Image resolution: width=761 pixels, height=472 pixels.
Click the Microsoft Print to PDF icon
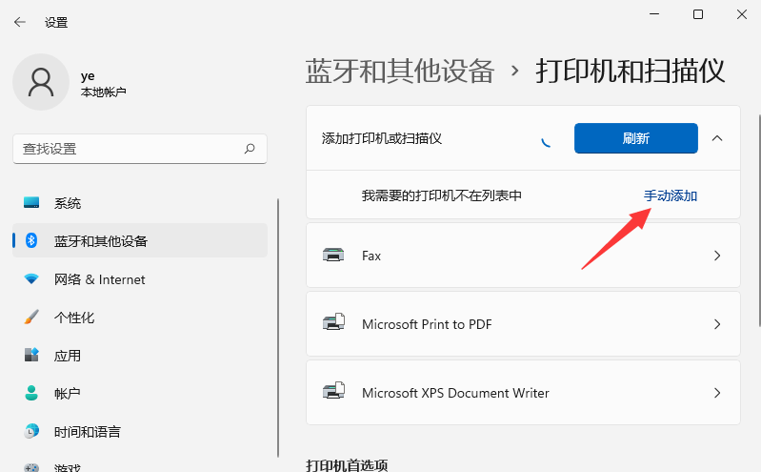tap(333, 322)
